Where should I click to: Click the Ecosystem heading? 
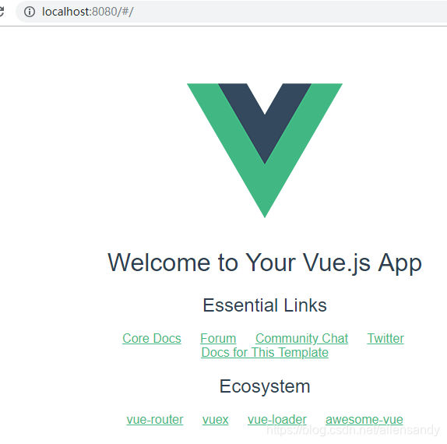point(265,386)
